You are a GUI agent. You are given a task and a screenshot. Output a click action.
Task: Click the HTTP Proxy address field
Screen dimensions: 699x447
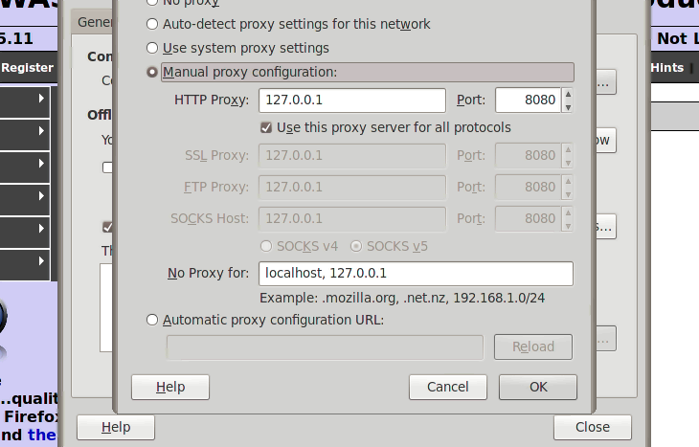[x=351, y=100]
